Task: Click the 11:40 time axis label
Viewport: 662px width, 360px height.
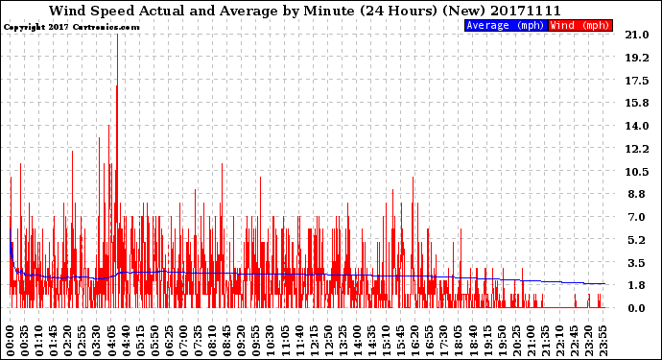Action: (299, 341)
